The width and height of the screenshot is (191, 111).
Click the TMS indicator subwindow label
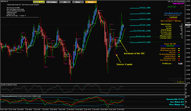click(21, 96)
